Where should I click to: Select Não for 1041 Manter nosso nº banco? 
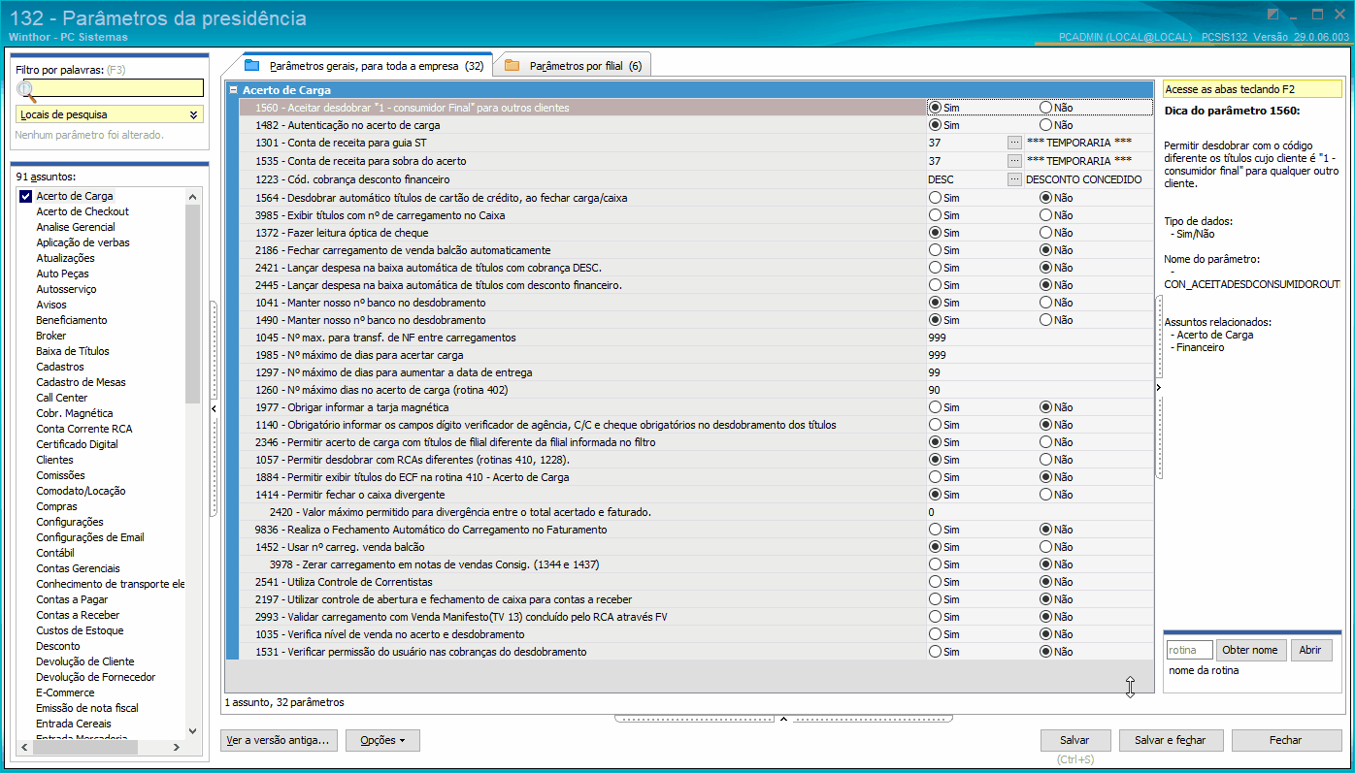point(1045,303)
